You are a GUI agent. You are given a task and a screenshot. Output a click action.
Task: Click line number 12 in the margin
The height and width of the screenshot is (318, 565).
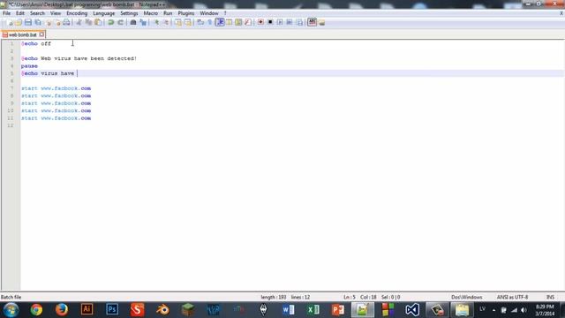[x=10, y=125]
